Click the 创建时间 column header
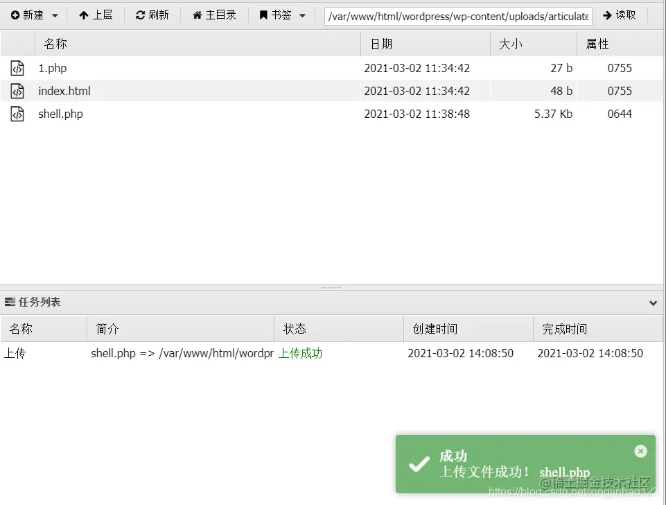666x505 pixels. pos(468,329)
